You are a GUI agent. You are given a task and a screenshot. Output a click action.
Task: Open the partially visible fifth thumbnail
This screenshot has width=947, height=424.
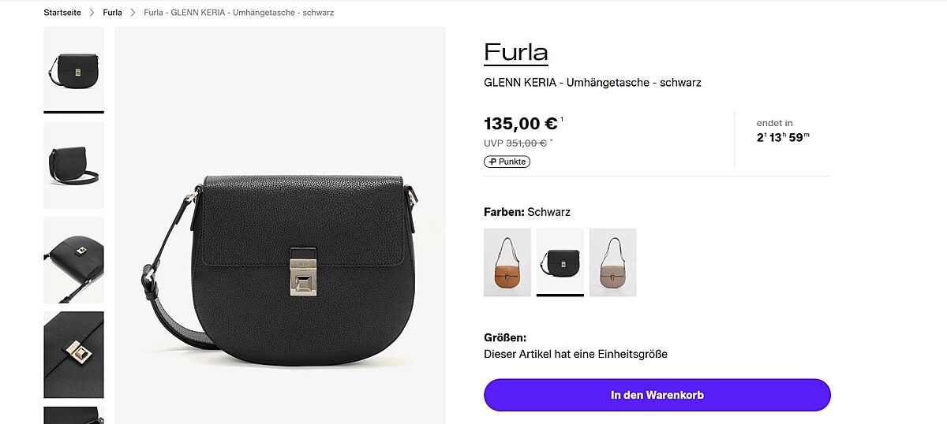point(73,415)
